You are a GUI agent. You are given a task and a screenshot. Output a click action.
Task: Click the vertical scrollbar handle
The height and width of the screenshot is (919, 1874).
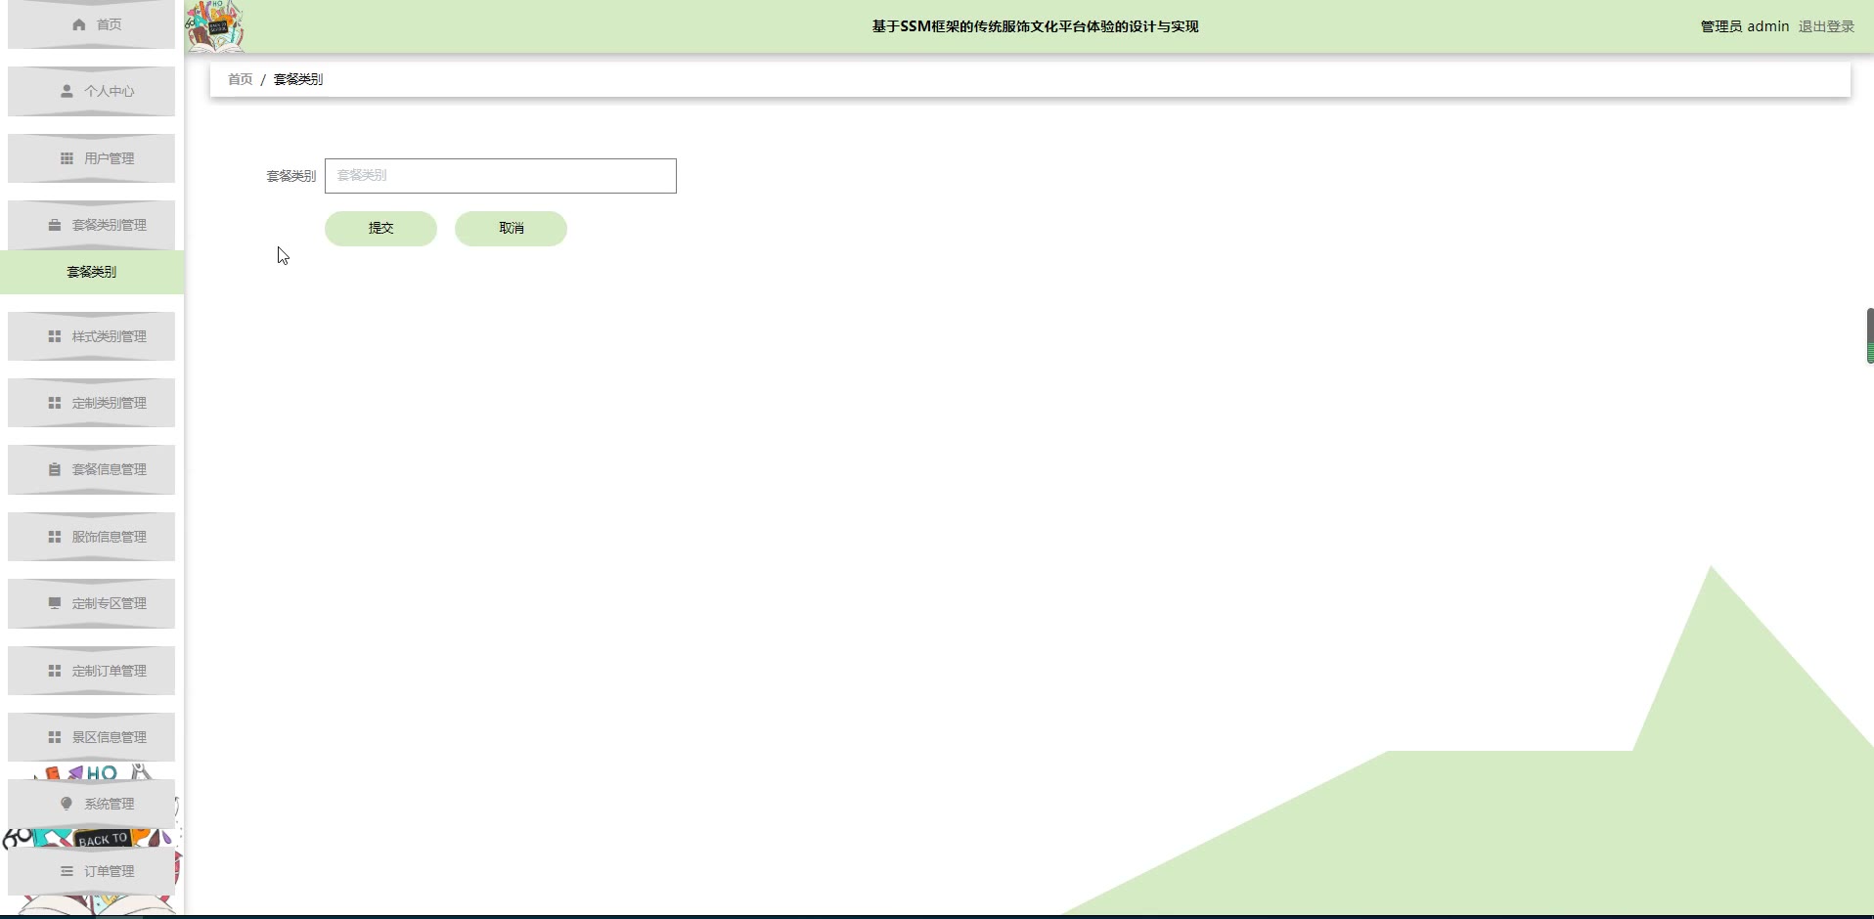click(x=1870, y=336)
